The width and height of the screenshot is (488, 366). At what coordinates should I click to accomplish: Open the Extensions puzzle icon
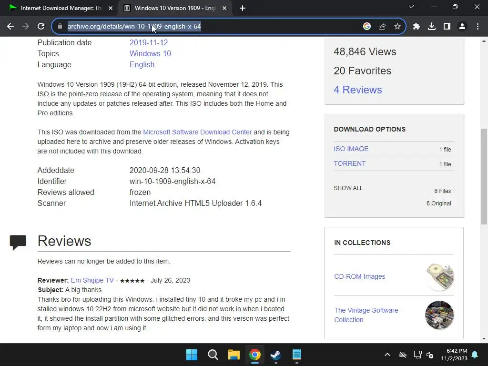pyautogui.click(x=417, y=27)
